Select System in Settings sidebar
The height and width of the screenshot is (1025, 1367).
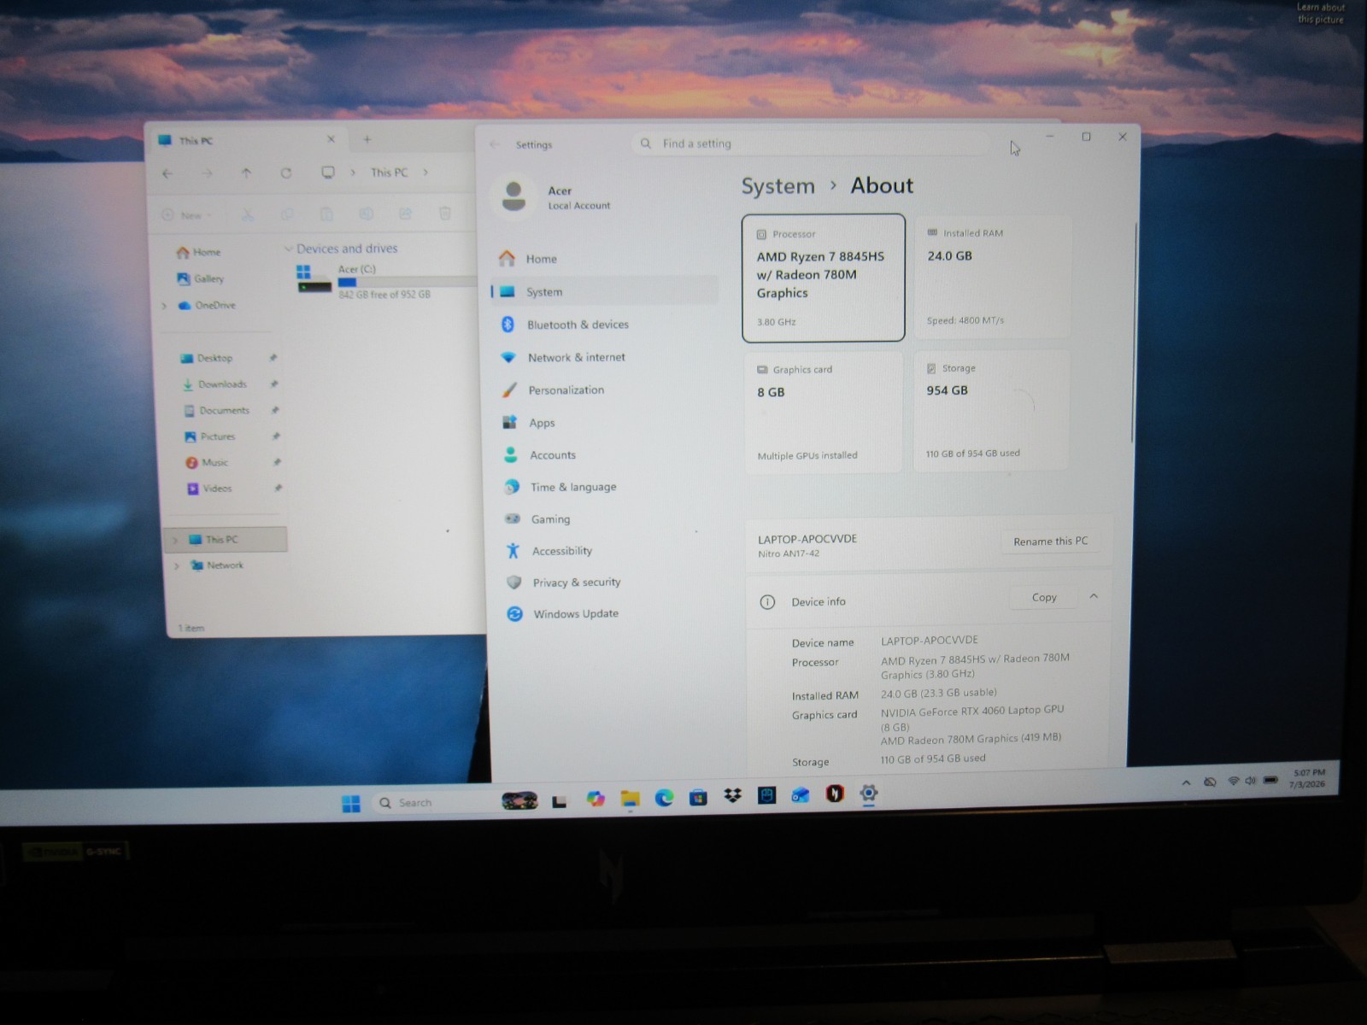(604, 291)
